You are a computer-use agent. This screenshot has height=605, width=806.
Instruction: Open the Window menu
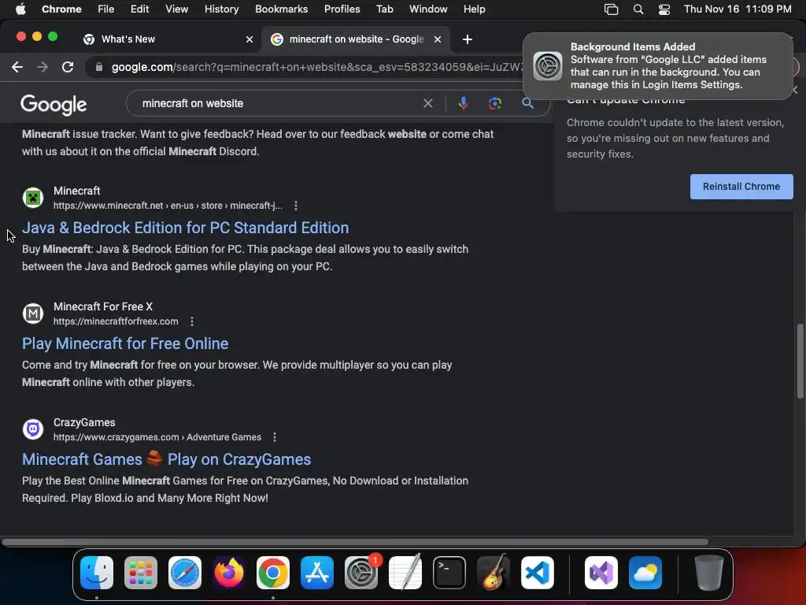(428, 9)
